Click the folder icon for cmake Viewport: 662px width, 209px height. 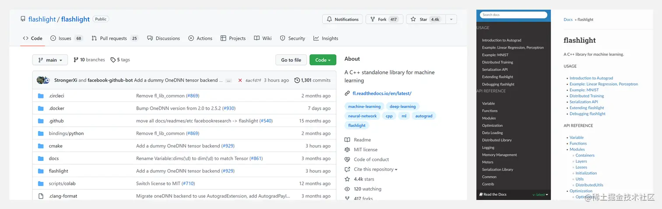pyautogui.click(x=41, y=146)
